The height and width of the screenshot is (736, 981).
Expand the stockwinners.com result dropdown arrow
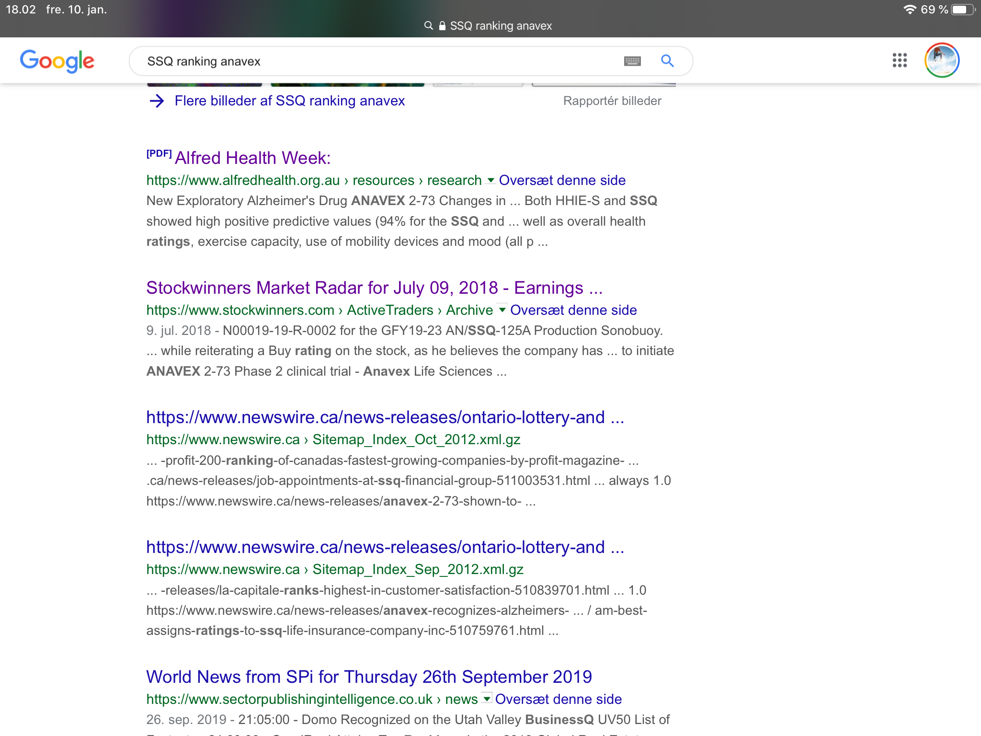pyautogui.click(x=502, y=310)
